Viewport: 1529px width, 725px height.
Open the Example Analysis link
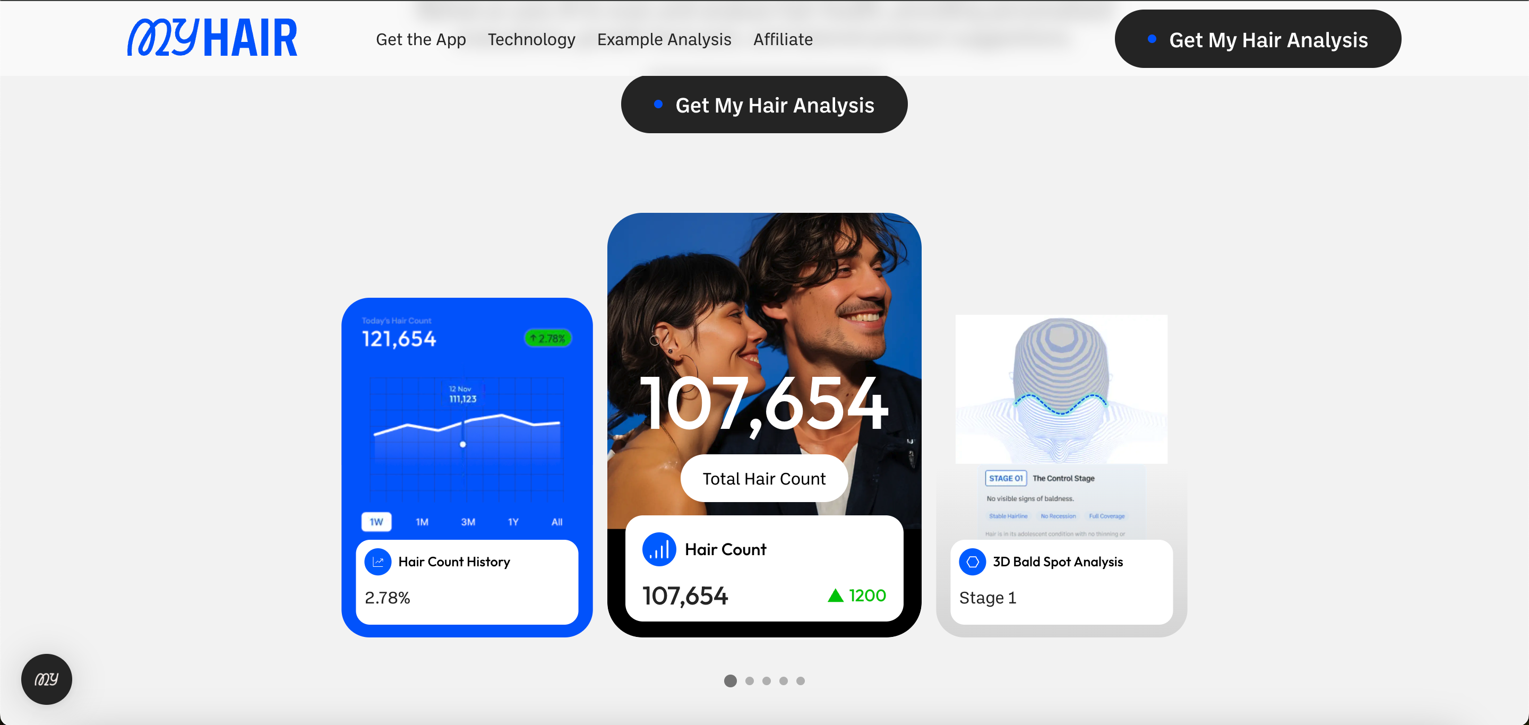[x=664, y=39]
